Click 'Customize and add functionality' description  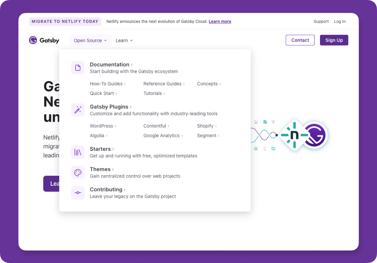[154, 114]
